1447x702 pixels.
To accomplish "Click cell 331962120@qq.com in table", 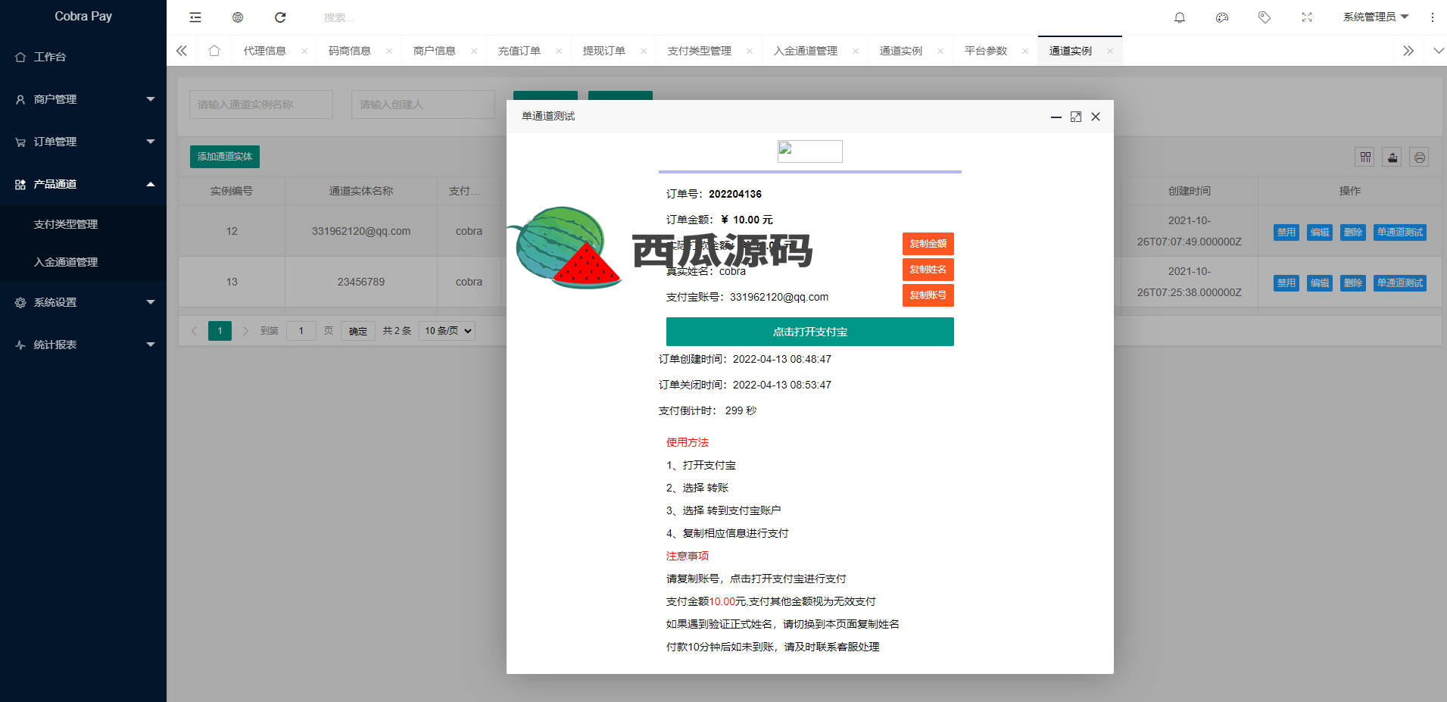I will [x=361, y=231].
